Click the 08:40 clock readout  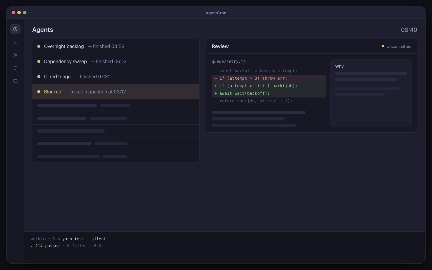(409, 30)
